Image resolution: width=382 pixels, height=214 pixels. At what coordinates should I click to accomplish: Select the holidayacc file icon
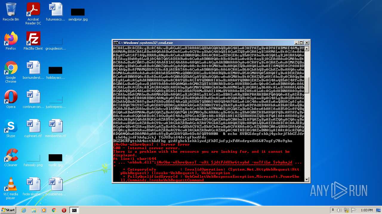coord(56,73)
